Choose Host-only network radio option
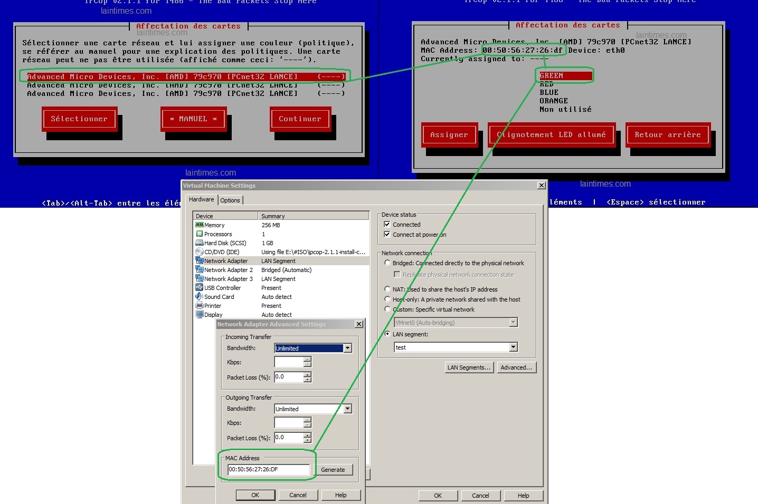The width and height of the screenshot is (758, 504). pyautogui.click(x=387, y=299)
